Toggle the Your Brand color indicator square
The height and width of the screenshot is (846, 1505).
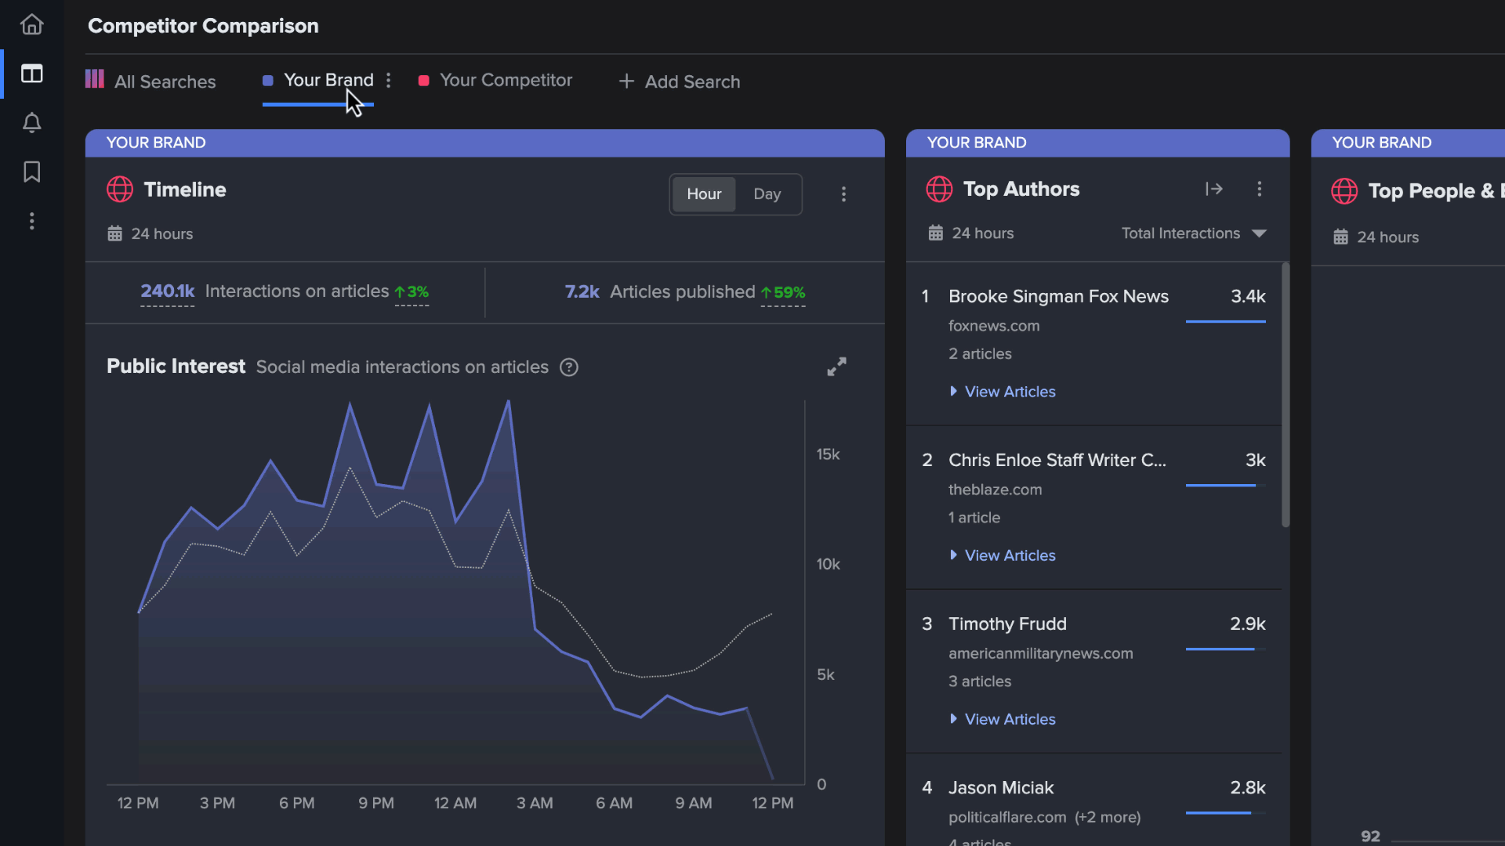pyautogui.click(x=267, y=81)
